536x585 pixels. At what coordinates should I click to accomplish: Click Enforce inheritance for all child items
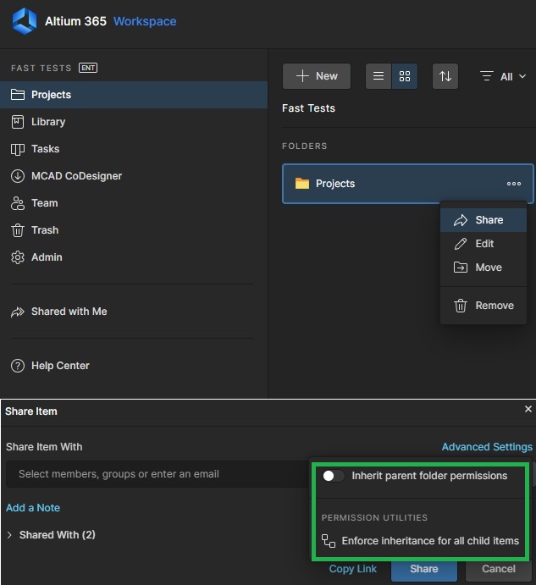click(420, 541)
